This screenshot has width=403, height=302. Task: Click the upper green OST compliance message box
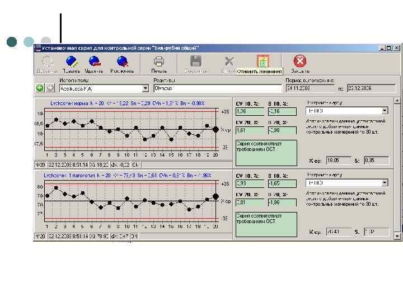tap(266, 153)
